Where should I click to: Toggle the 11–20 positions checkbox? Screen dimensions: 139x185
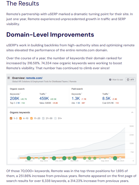[x=31, y=118]
